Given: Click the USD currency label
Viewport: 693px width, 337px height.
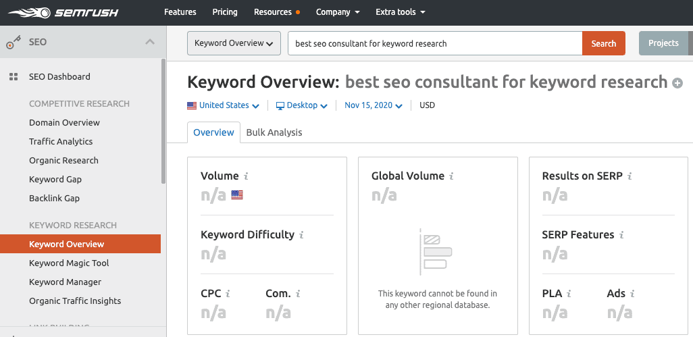Looking at the screenshot, I should point(427,105).
